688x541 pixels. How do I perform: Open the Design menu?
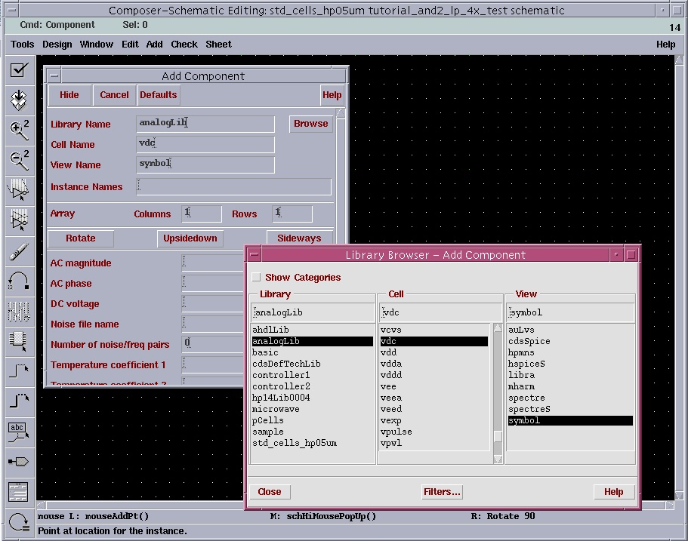57,45
